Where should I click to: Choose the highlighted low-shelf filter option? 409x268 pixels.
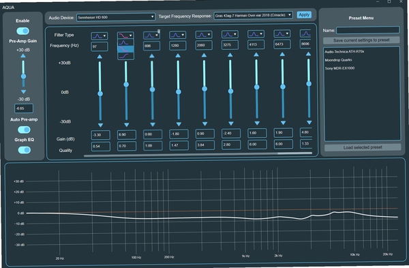tap(125, 49)
